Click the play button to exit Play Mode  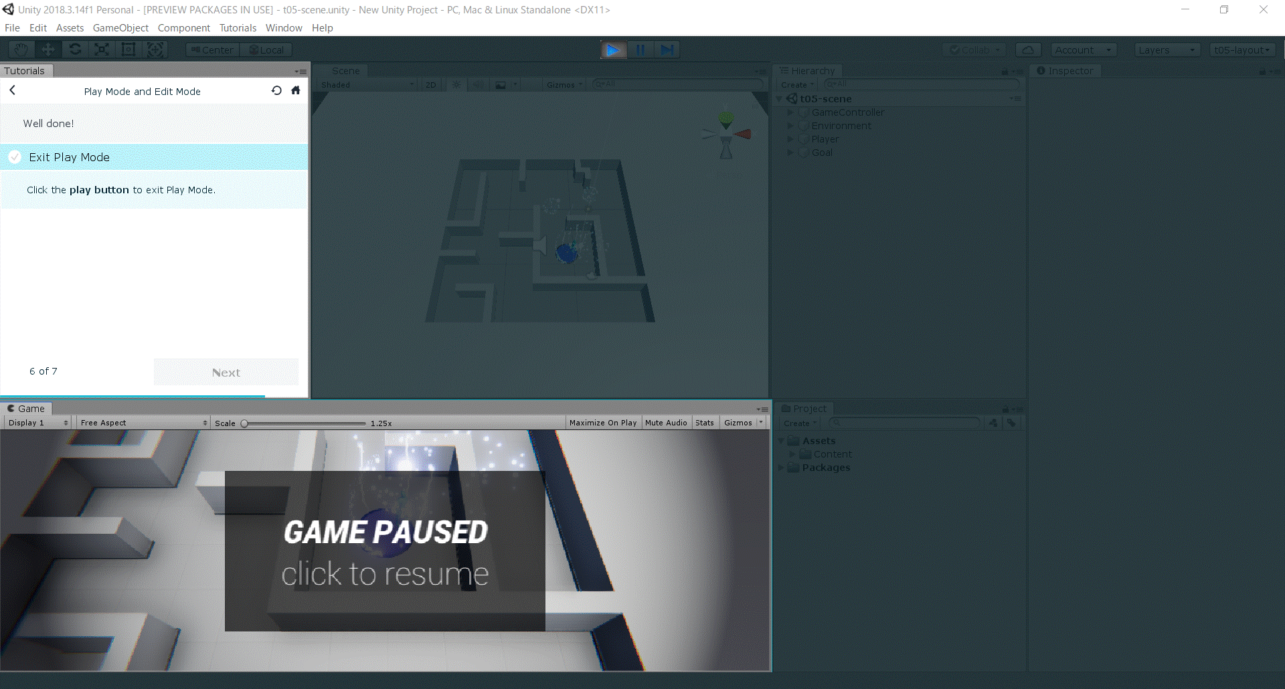[613, 50]
